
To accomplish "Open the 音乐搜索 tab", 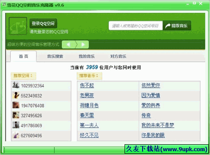I will [55, 56].
